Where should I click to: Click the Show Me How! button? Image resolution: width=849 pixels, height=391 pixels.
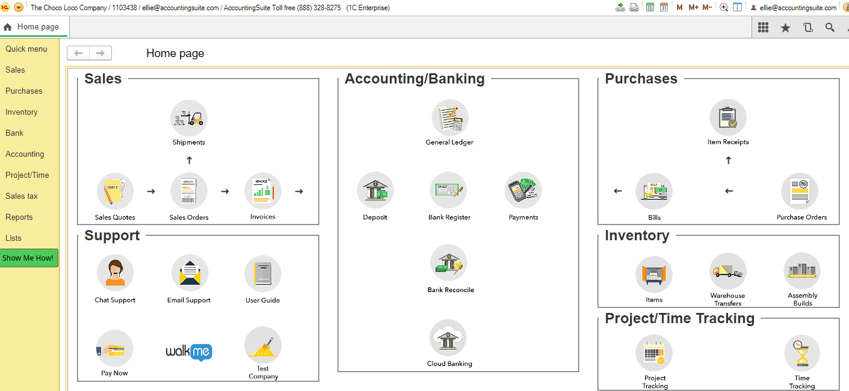click(x=28, y=258)
